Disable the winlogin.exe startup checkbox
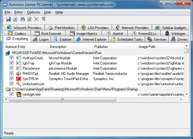 tap(11, 94)
